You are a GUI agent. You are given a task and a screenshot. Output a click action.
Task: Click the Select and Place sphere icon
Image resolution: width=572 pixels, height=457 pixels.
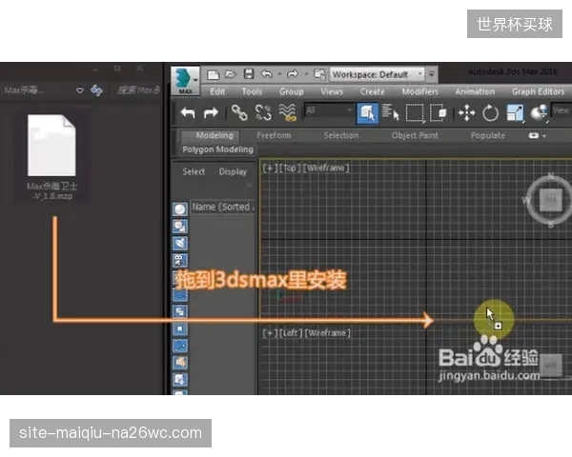(539, 112)
